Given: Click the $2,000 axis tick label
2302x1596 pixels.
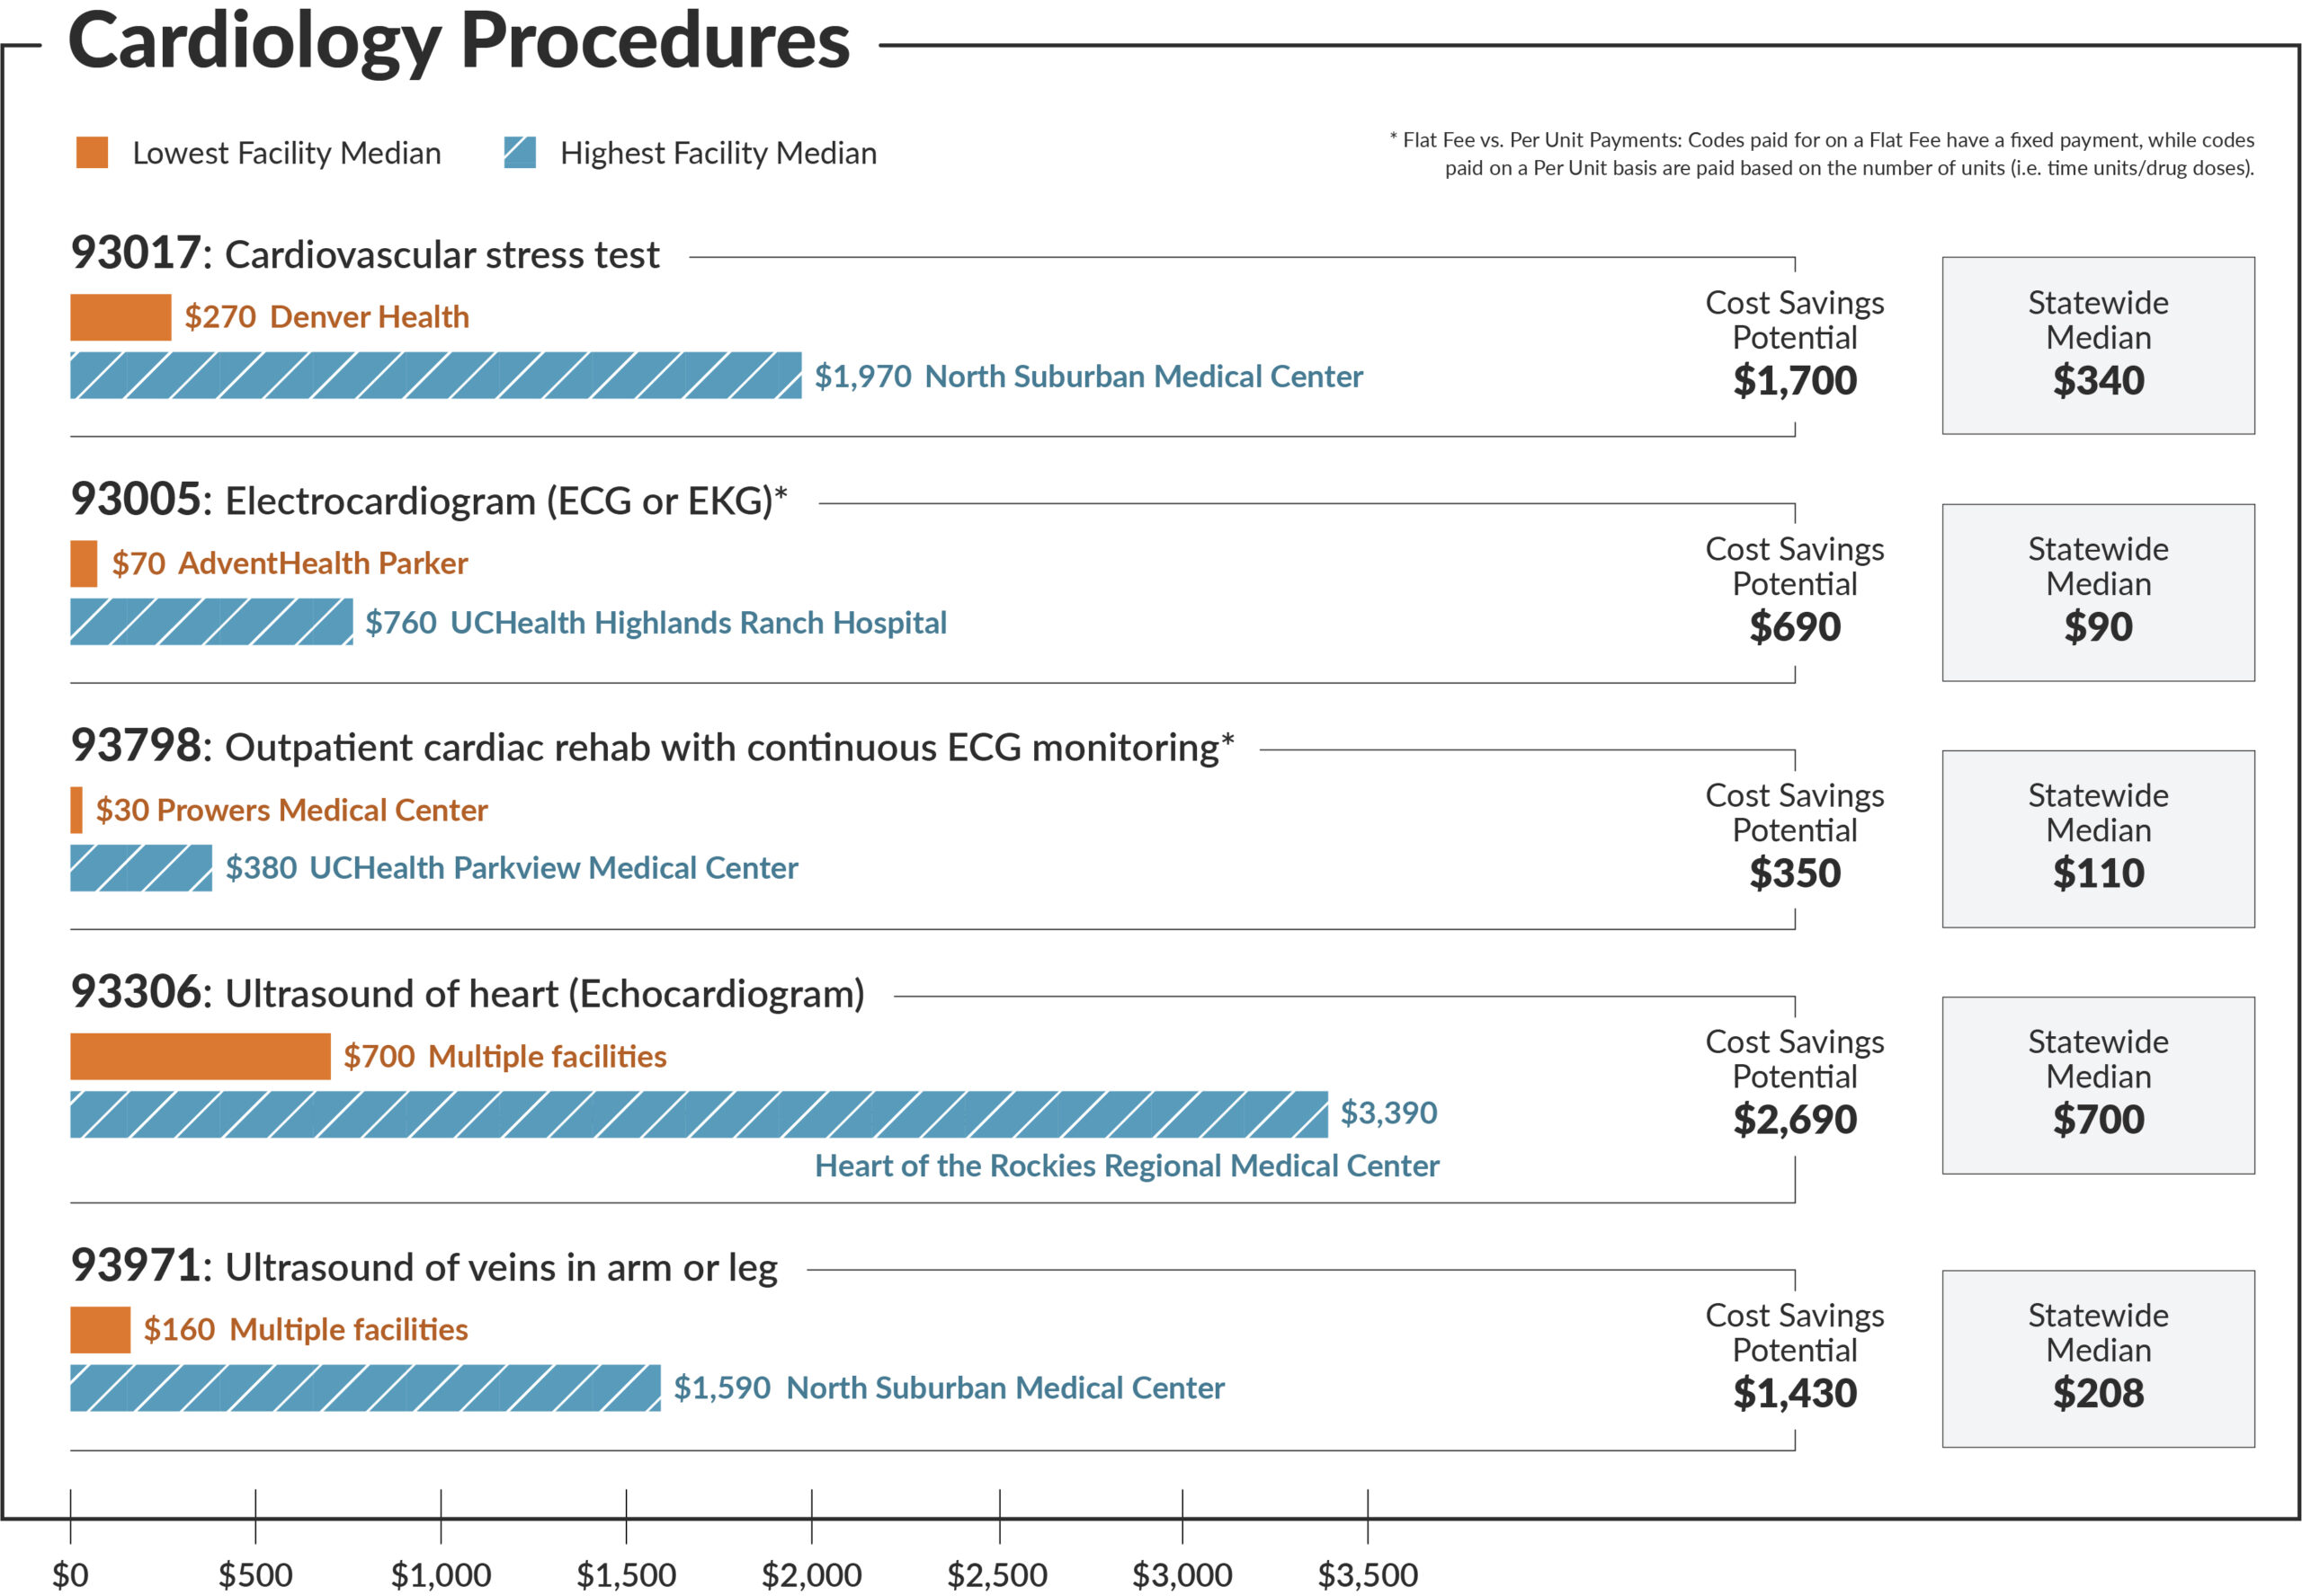Looking at the screenshot, I should tap(811, 1574).
